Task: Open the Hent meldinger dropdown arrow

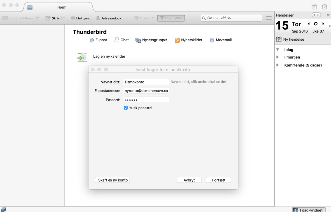Action: (38, 18)
